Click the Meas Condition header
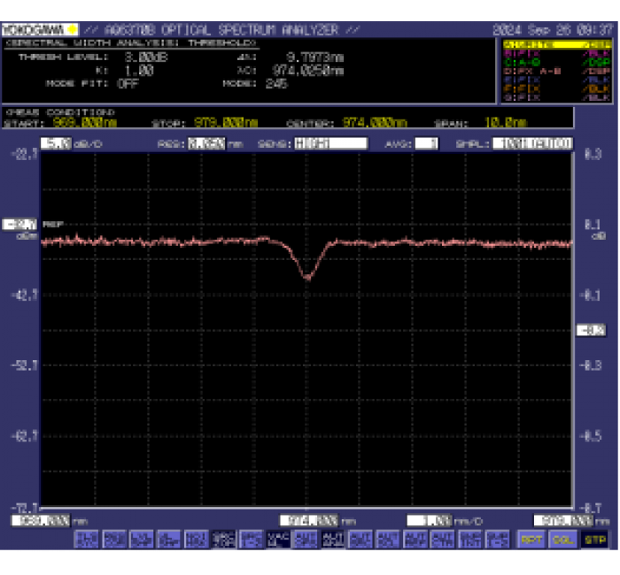Image resolution: width=620 pixels, height=575 pixels. pos(62,112)
